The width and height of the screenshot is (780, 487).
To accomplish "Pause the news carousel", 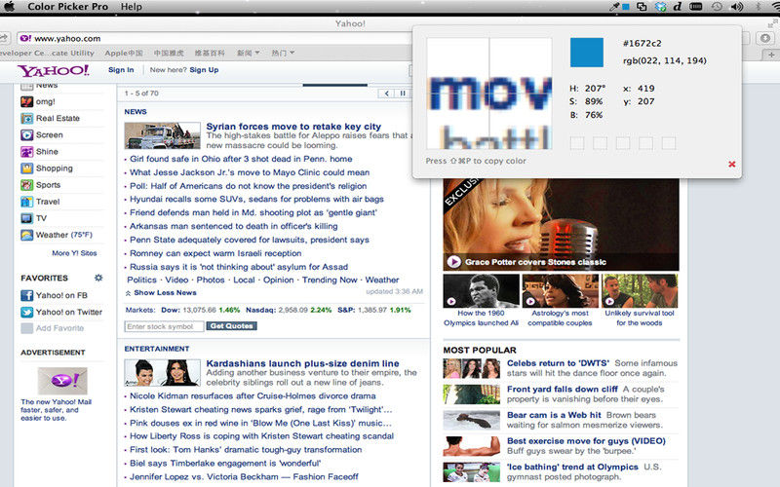I will (x=403, y=94).
